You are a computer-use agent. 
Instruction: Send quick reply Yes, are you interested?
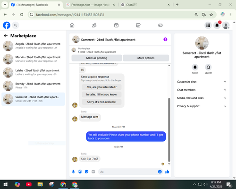(101, 87)
